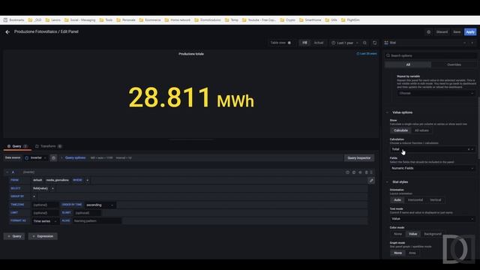
Task: Open the Numeric Fields dropdown
Action: click(x=432, y=168)
